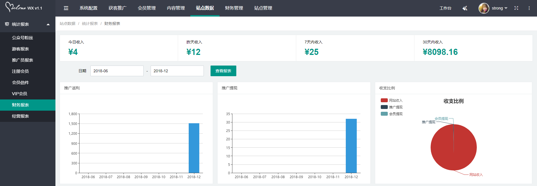Screen dimensions: 537x186
Task: Open the 财务管理 top menu
Action: coord(234,8)
